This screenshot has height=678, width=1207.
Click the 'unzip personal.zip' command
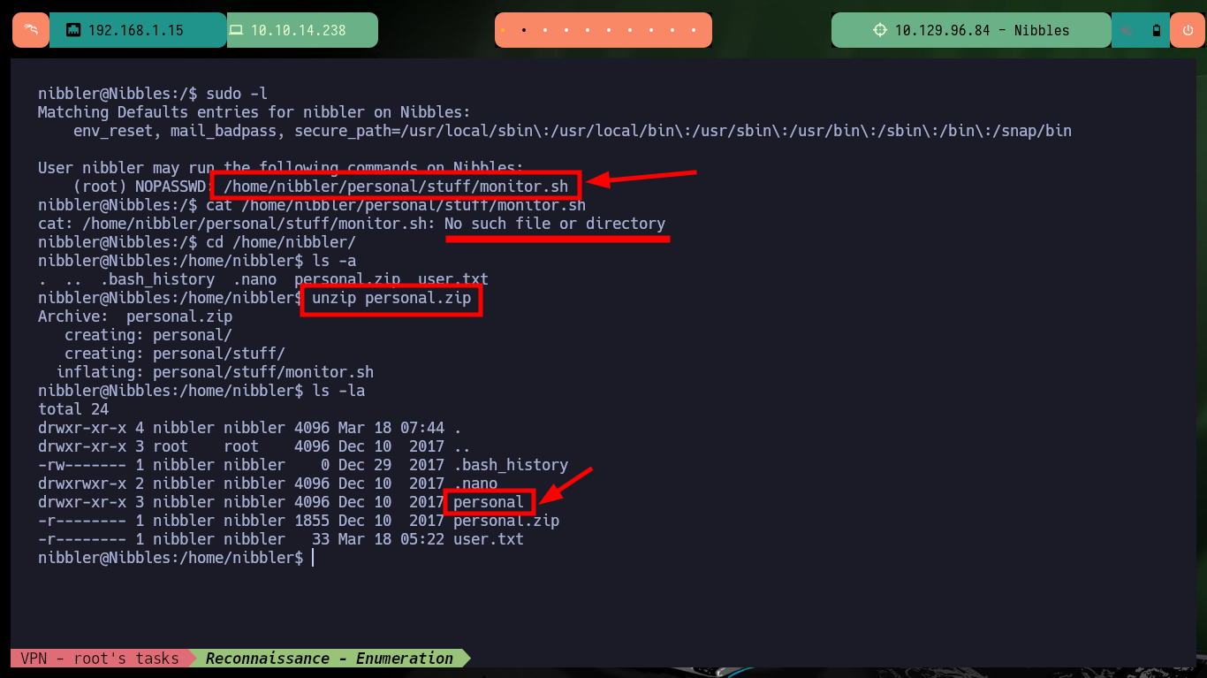coord(391,298)
